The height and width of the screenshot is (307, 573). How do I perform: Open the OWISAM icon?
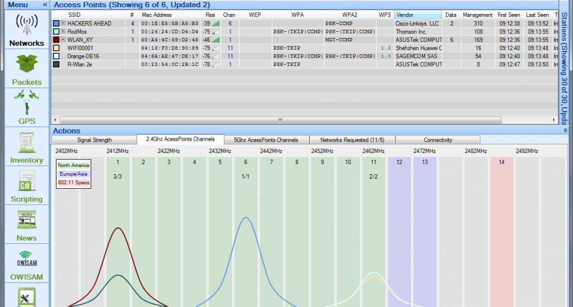[x=26, y=258]
